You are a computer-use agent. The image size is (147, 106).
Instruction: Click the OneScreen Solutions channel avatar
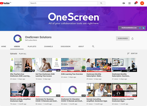click(18, 38)
